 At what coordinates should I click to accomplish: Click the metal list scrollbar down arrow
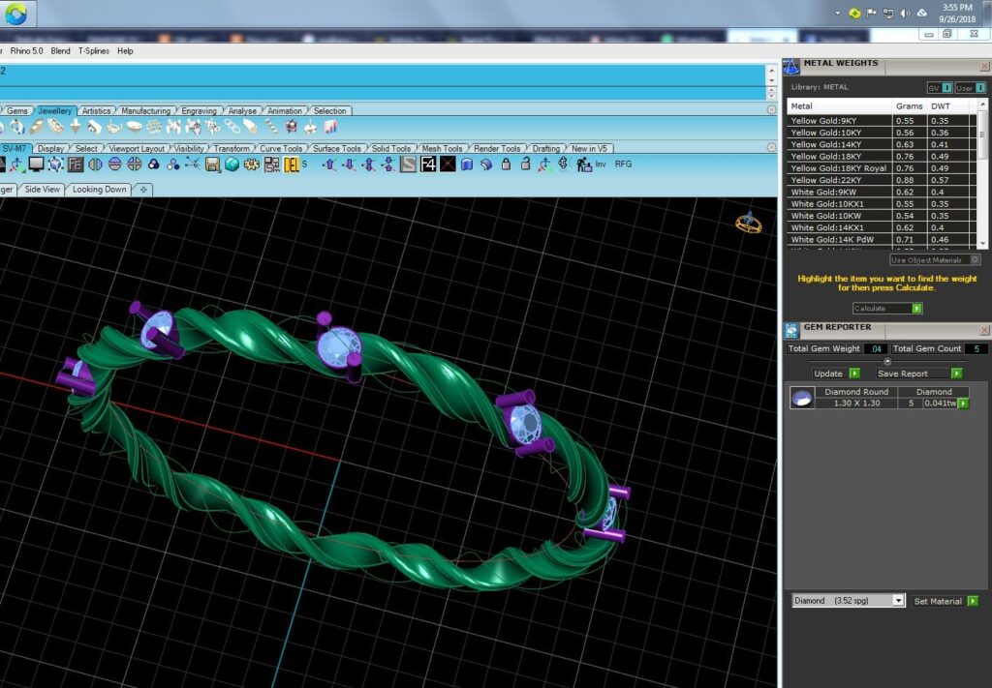pyautogui.click(x=982, y=243)
